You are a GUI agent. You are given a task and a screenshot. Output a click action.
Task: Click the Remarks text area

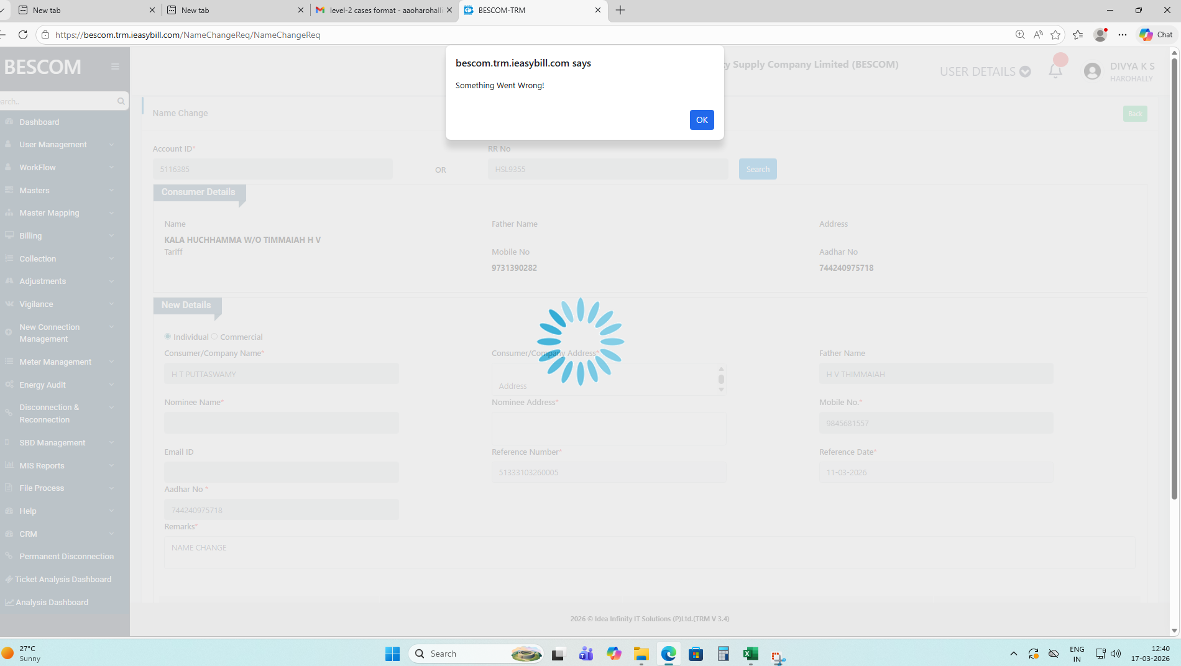(650, 552)
